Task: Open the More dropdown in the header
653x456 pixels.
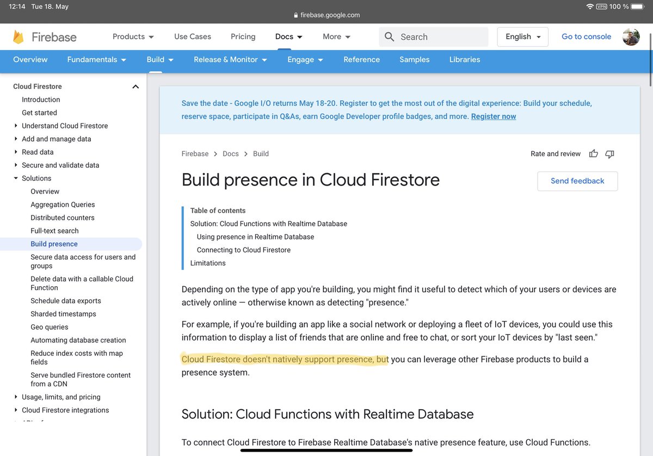Action: coord(336,36)
